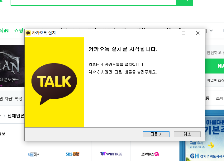Select 전체언론 tab in news section
Screen dimensions: 224x161
16,116
